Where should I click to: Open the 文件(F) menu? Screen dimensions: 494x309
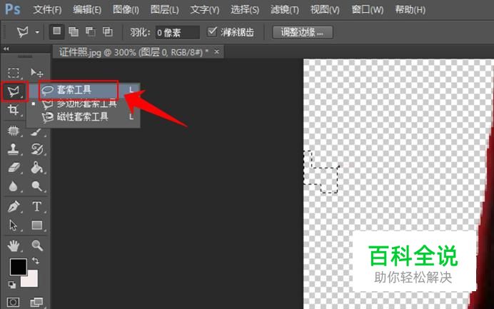[x=47, y=10]
